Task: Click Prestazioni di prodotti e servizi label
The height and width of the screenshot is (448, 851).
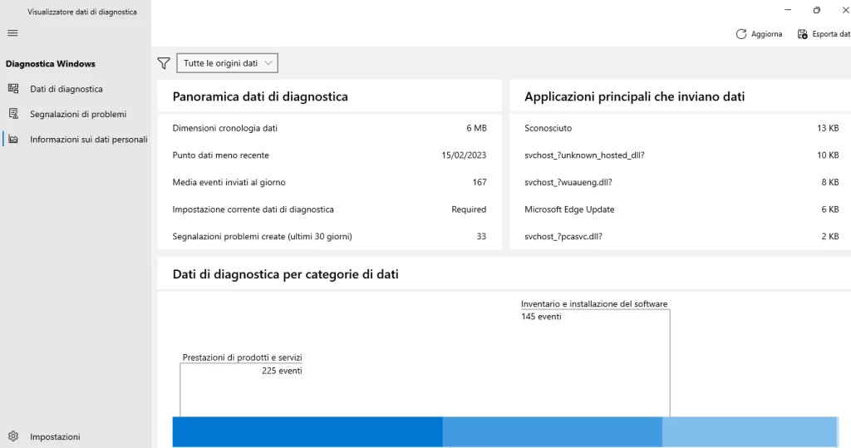Action: [x=242, y=357]
